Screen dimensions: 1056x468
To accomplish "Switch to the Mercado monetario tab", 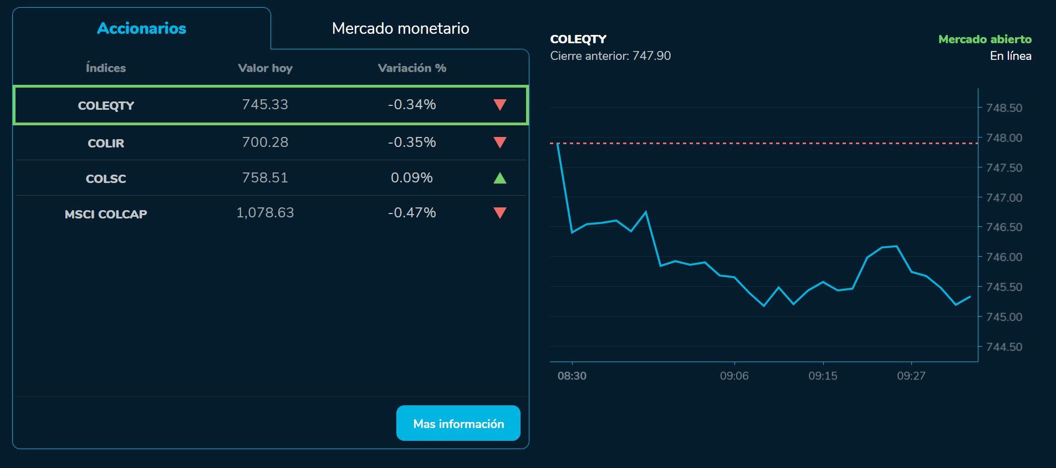I will [x=400, y=28].
